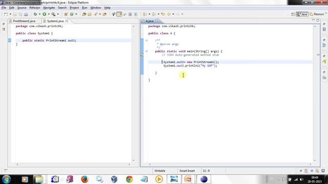Minimize the A.java editor area

[313, 20]
